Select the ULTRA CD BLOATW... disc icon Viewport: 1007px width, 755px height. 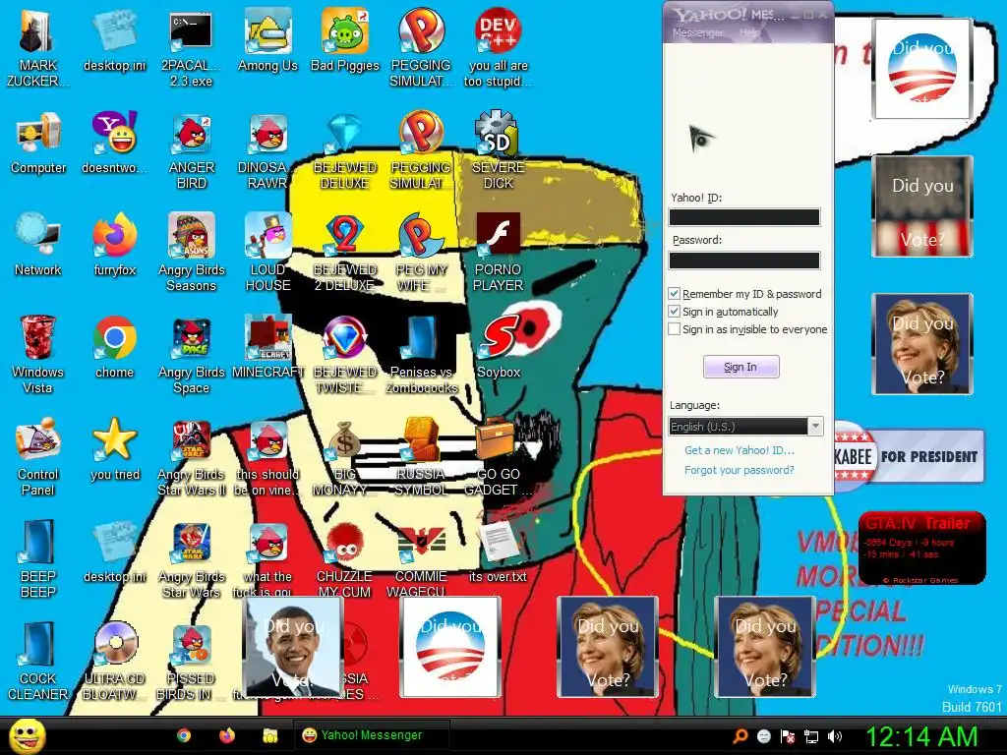click(115, 661)
